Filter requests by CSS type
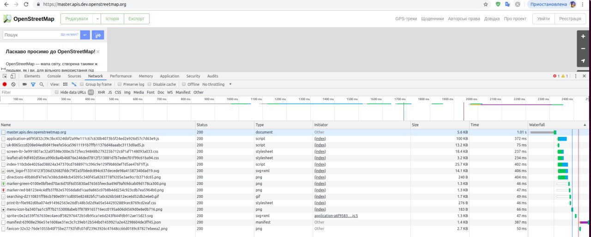The height and width of the screenshot is (237, 591). click(118, 92)
